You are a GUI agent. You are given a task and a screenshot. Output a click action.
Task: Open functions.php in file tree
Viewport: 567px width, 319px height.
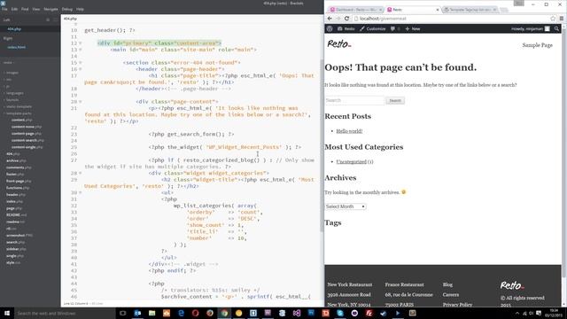click(18, 188)
